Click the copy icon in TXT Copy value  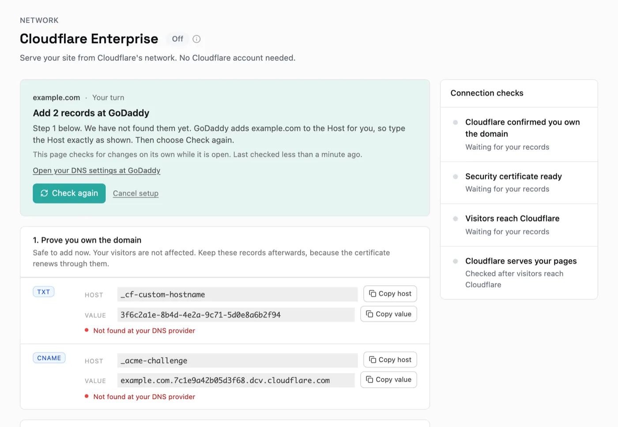(369, 314)
